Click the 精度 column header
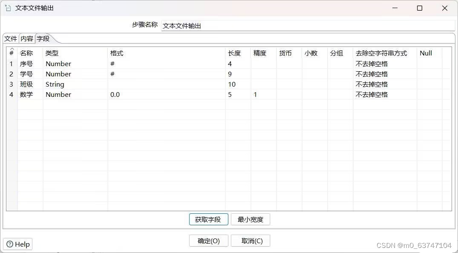458x253 pixels. 263,53
